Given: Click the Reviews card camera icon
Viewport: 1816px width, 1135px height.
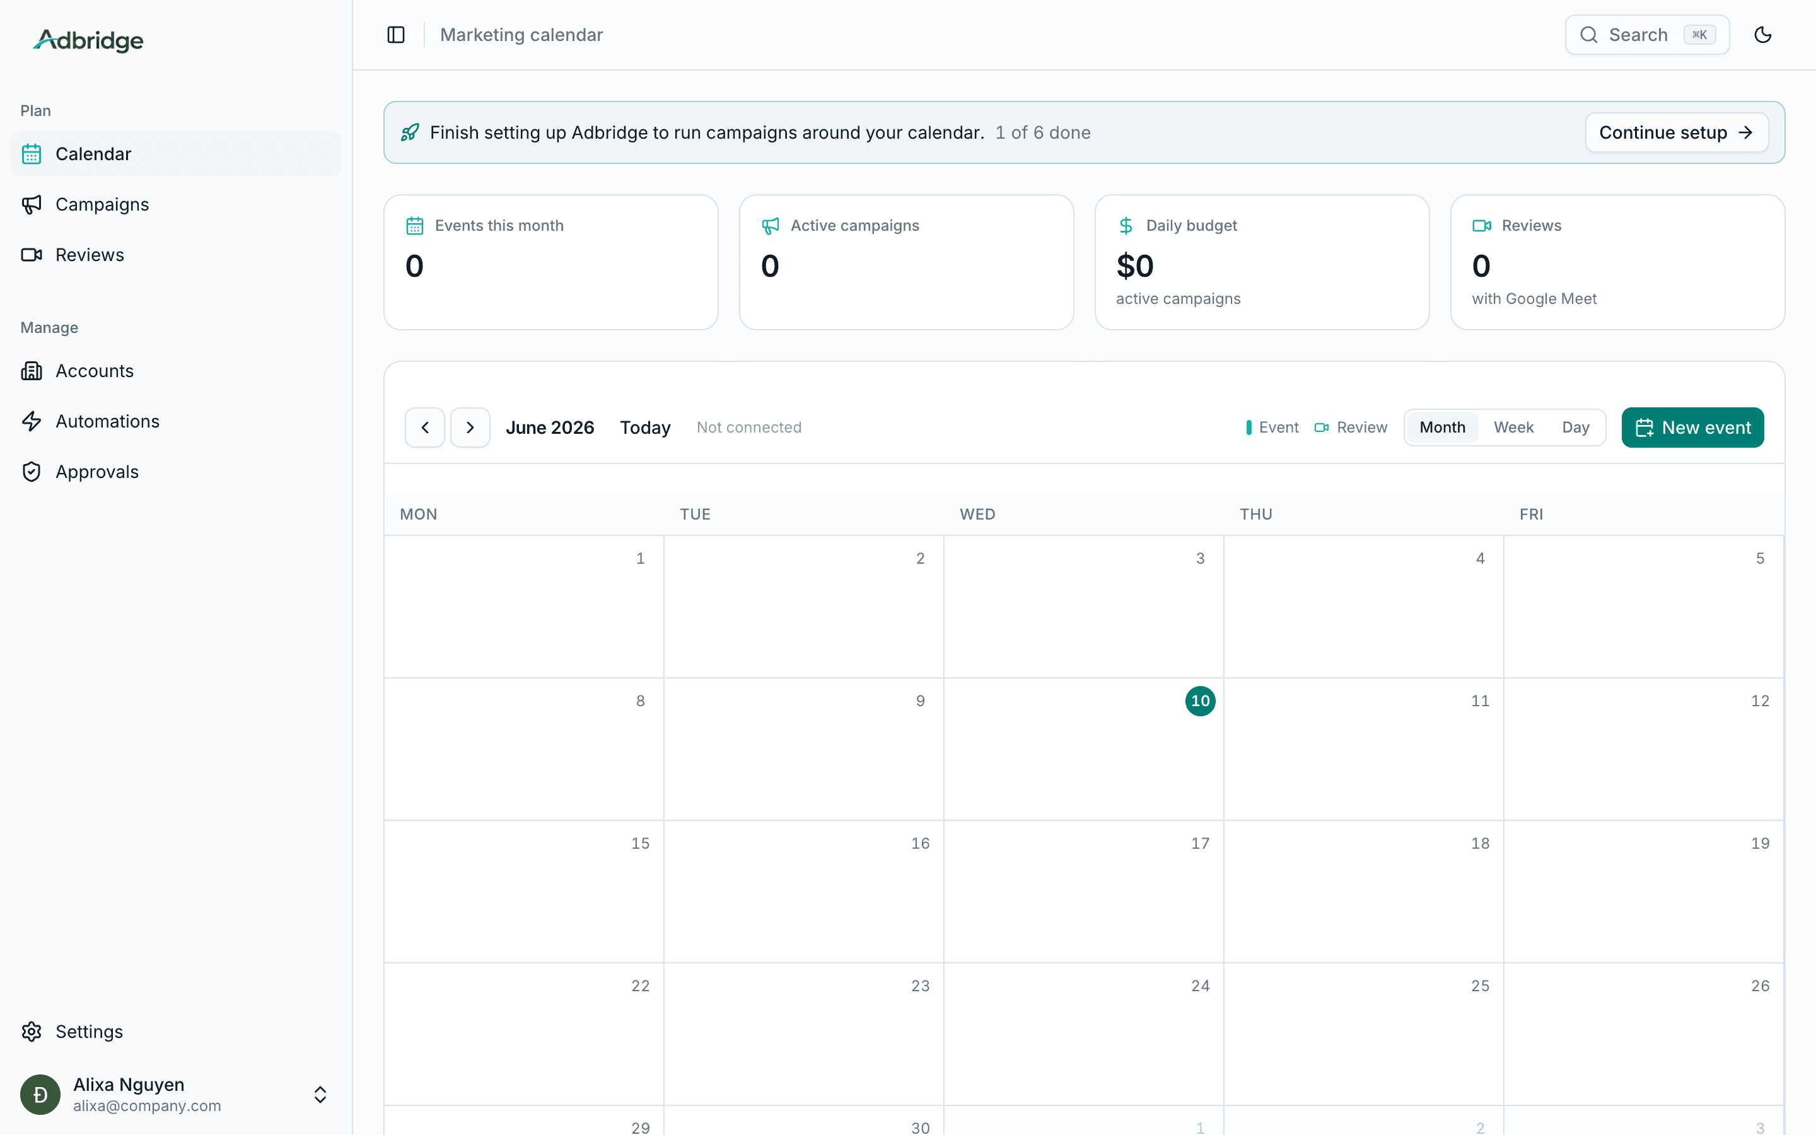Looking at the screenshot, I should (x=1482, y=225).
